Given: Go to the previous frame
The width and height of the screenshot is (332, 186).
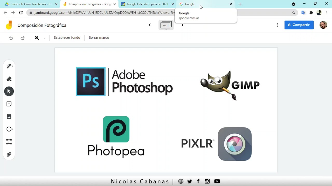Looking at the screenshot, I should tap(150, 25).
